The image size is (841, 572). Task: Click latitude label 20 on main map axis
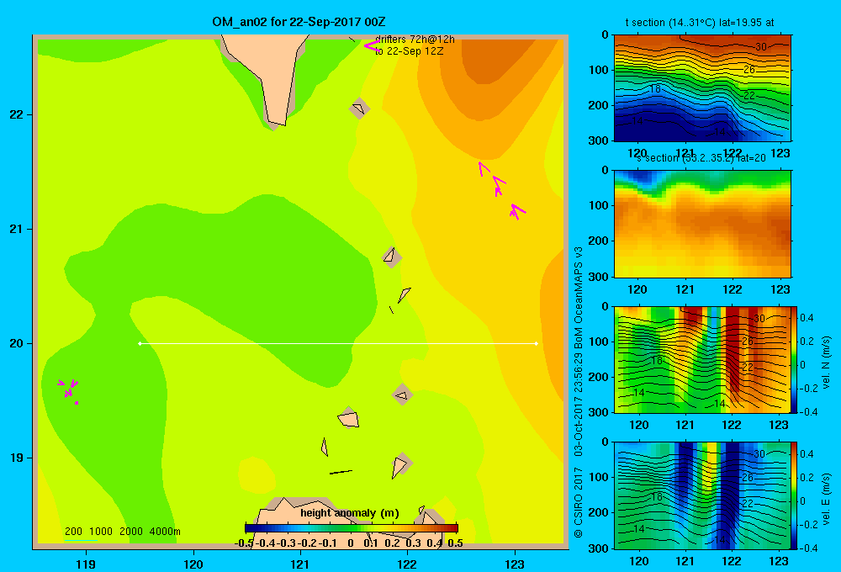pos(17,343)
